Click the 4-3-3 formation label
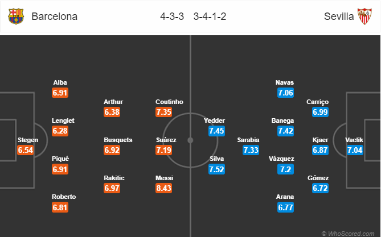381x237 pixels. (172, 16)
